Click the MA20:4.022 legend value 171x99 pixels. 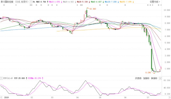point(68,2)
